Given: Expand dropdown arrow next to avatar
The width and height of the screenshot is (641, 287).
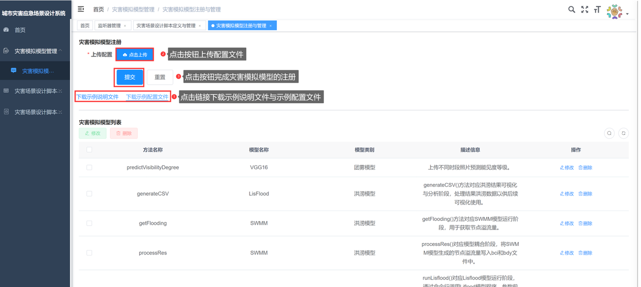Looking at the screenshot, I should [627, 15].
